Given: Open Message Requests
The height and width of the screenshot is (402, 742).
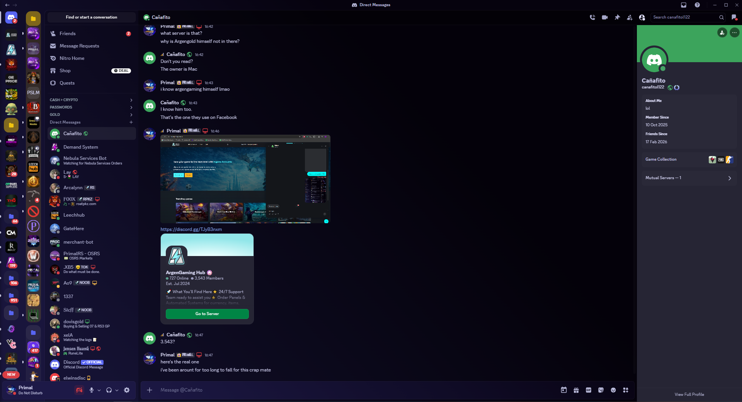Looking at the screenshot, I should [92, 46].
